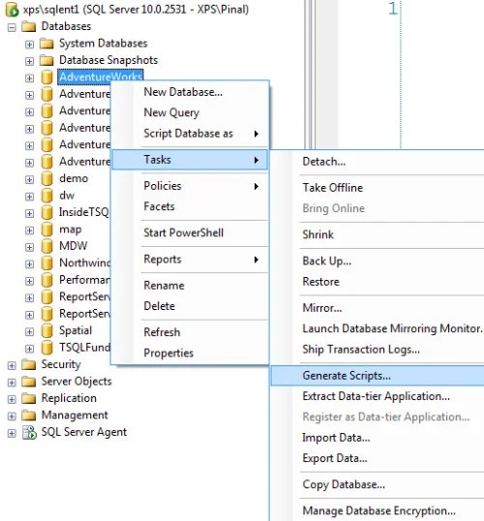Click the Database Snapshots folder icon
Image resolution: width=484 pixels, height=521 pixels.
[x=46, y=60]
